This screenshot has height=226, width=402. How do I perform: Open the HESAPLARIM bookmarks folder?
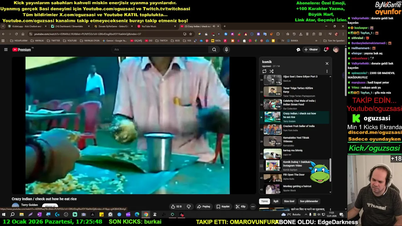coord(19,41)
